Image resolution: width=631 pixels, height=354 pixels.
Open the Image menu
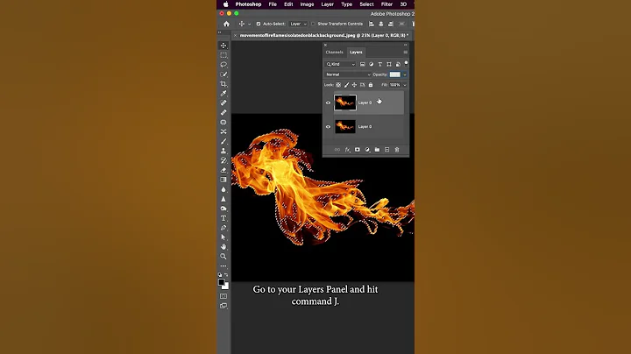(307, 4)
